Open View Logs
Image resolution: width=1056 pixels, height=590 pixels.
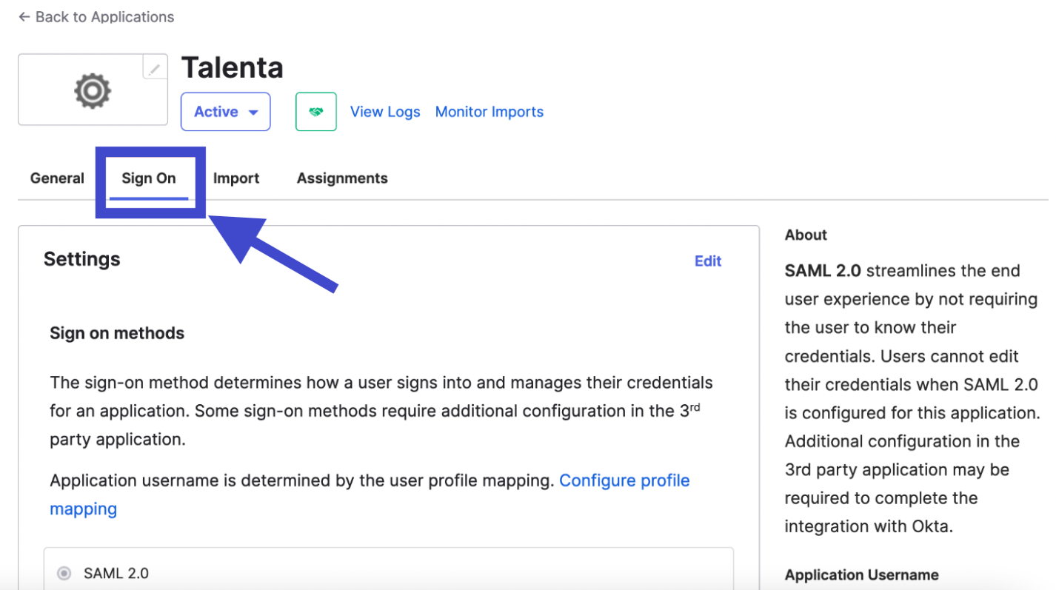pos(385,112)
